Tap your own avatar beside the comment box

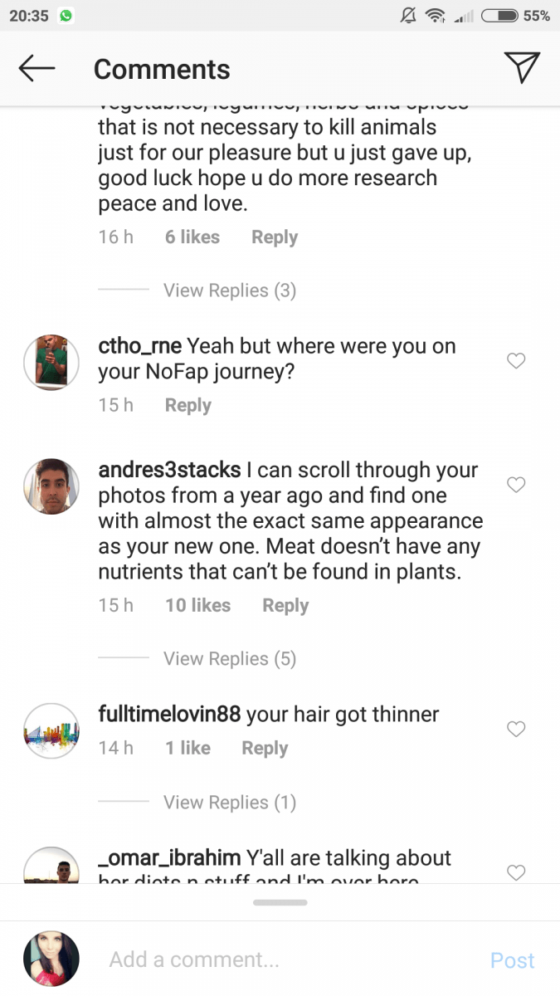tap(51, 959)
